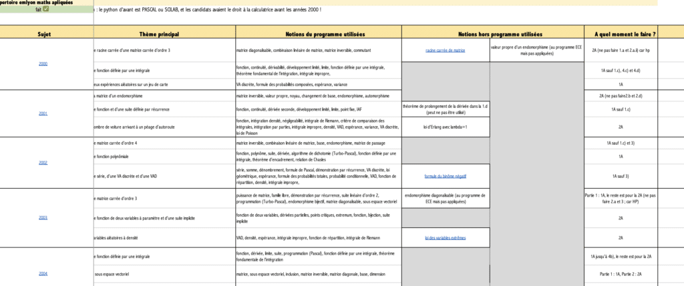Toggle the "fait" checkbox
This screenshot has width=684, height=286.
point(46,9)
